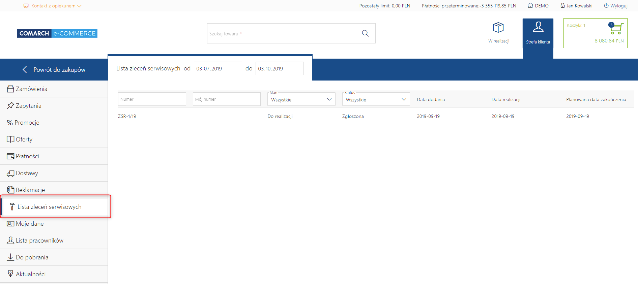This screenshot has width=638, height=284.
Task: Click the cart total 8 080,84 PLN
Action: point(609,41)
